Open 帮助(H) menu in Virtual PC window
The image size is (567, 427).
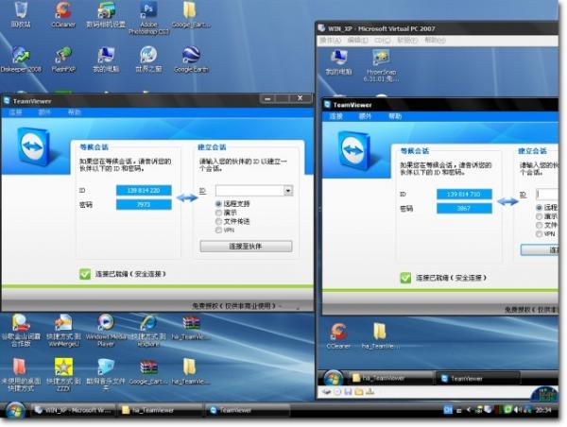(x=435, y=40)
